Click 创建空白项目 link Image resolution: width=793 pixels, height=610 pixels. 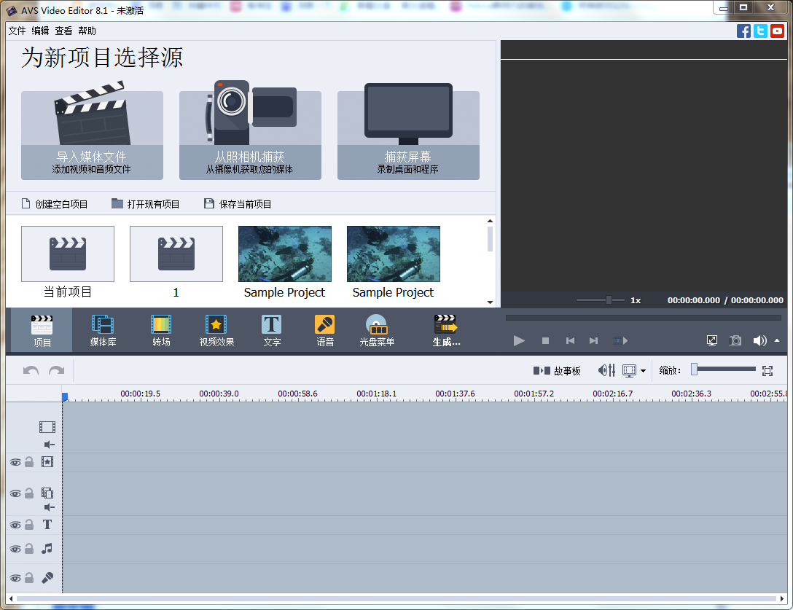[55, 204]
